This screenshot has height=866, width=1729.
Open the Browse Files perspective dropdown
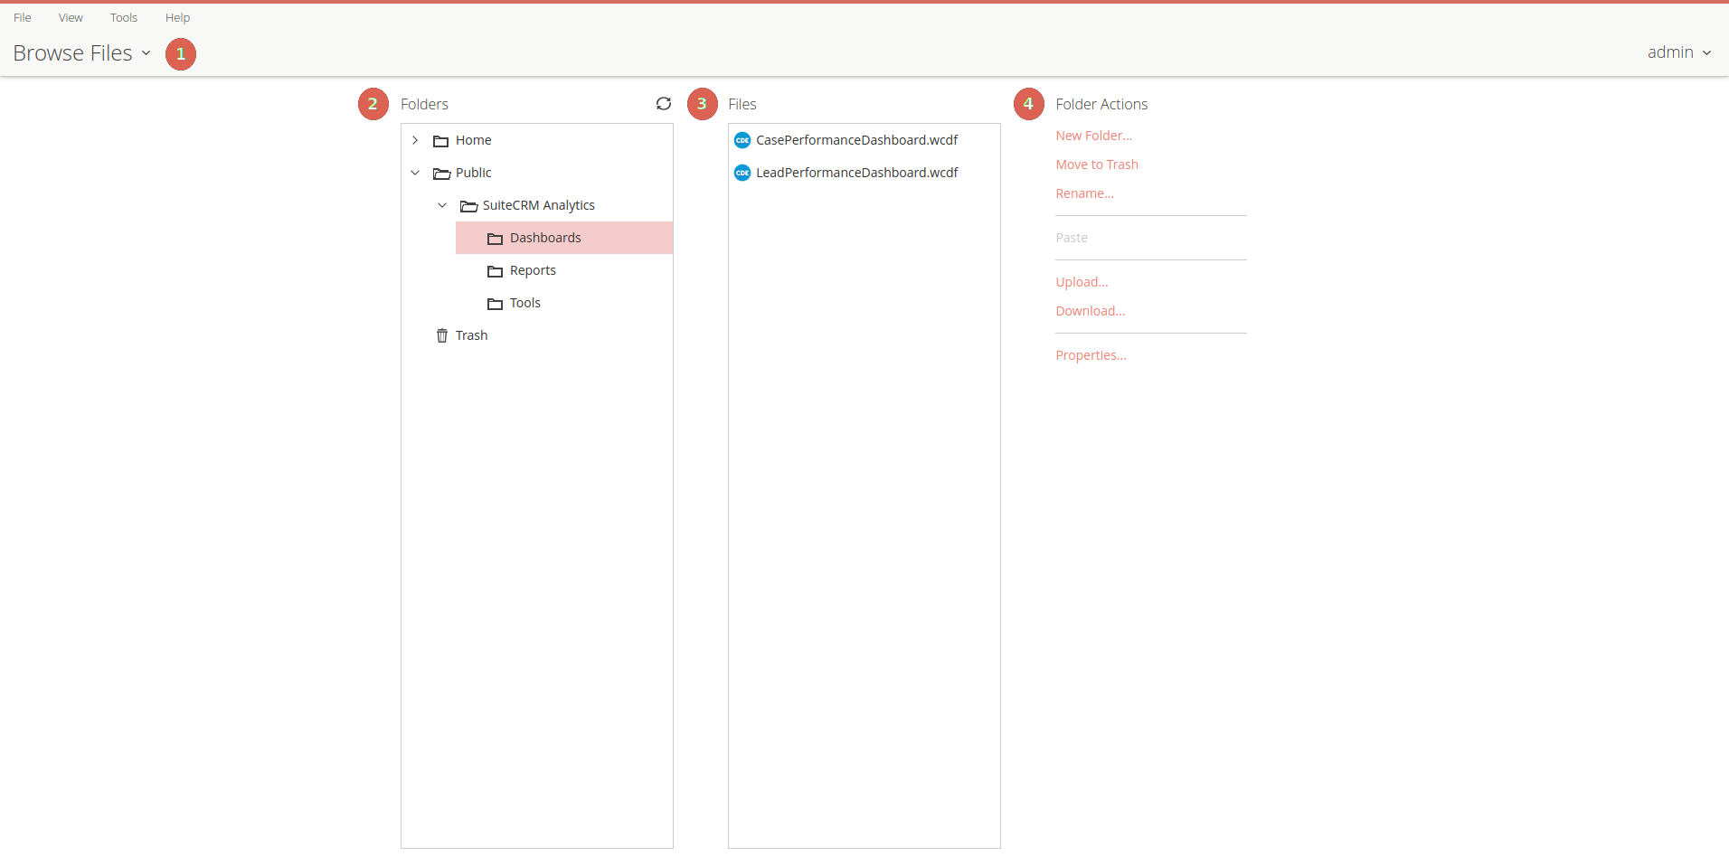coord(81,53)
